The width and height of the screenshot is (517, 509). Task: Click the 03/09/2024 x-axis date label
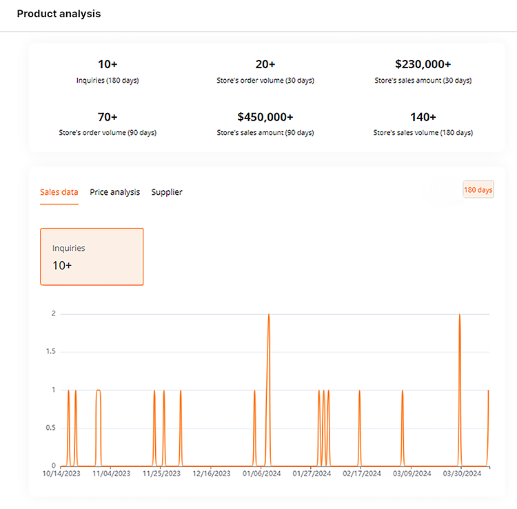click(x=412, y=474)
